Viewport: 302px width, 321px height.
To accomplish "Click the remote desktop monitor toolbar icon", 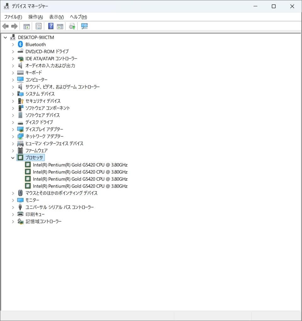I will 84,26.
